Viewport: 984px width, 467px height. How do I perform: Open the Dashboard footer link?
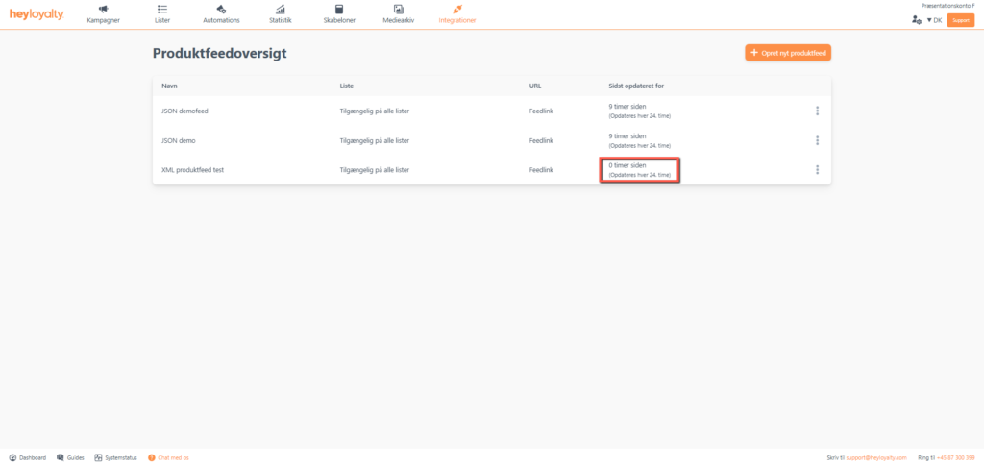(x=27, y=457)
